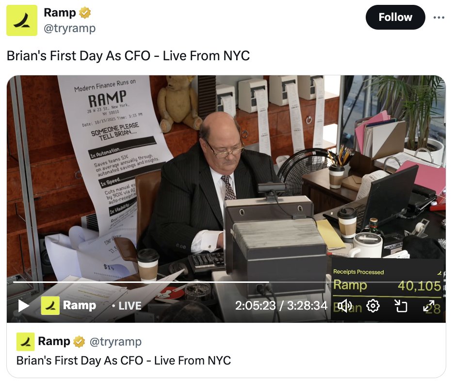Open the @tryramp handle in the video card
454x383 pixels.
tap(115, 342)
